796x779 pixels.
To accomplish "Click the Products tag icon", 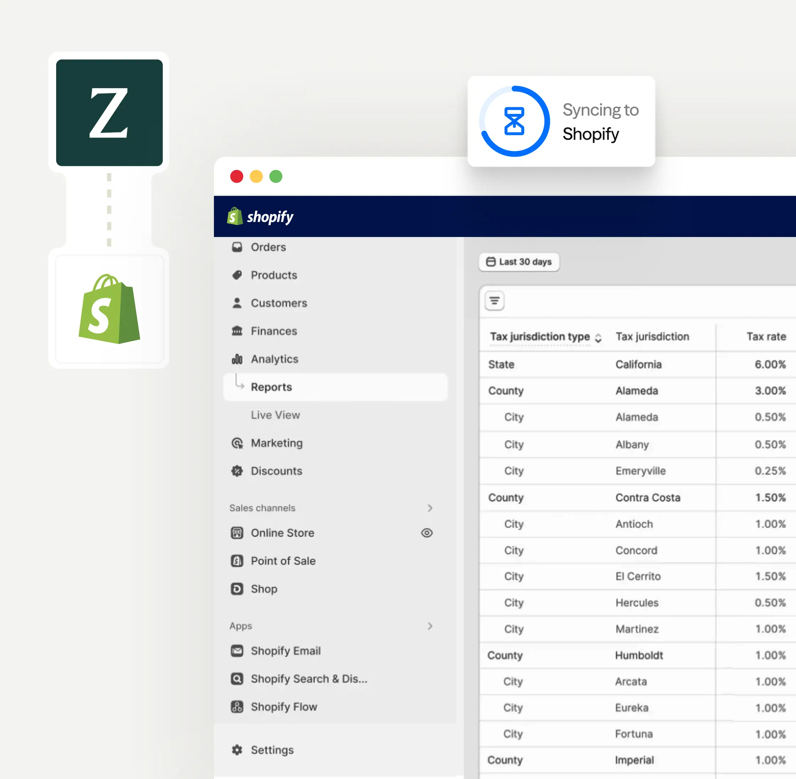I will 237,275.
